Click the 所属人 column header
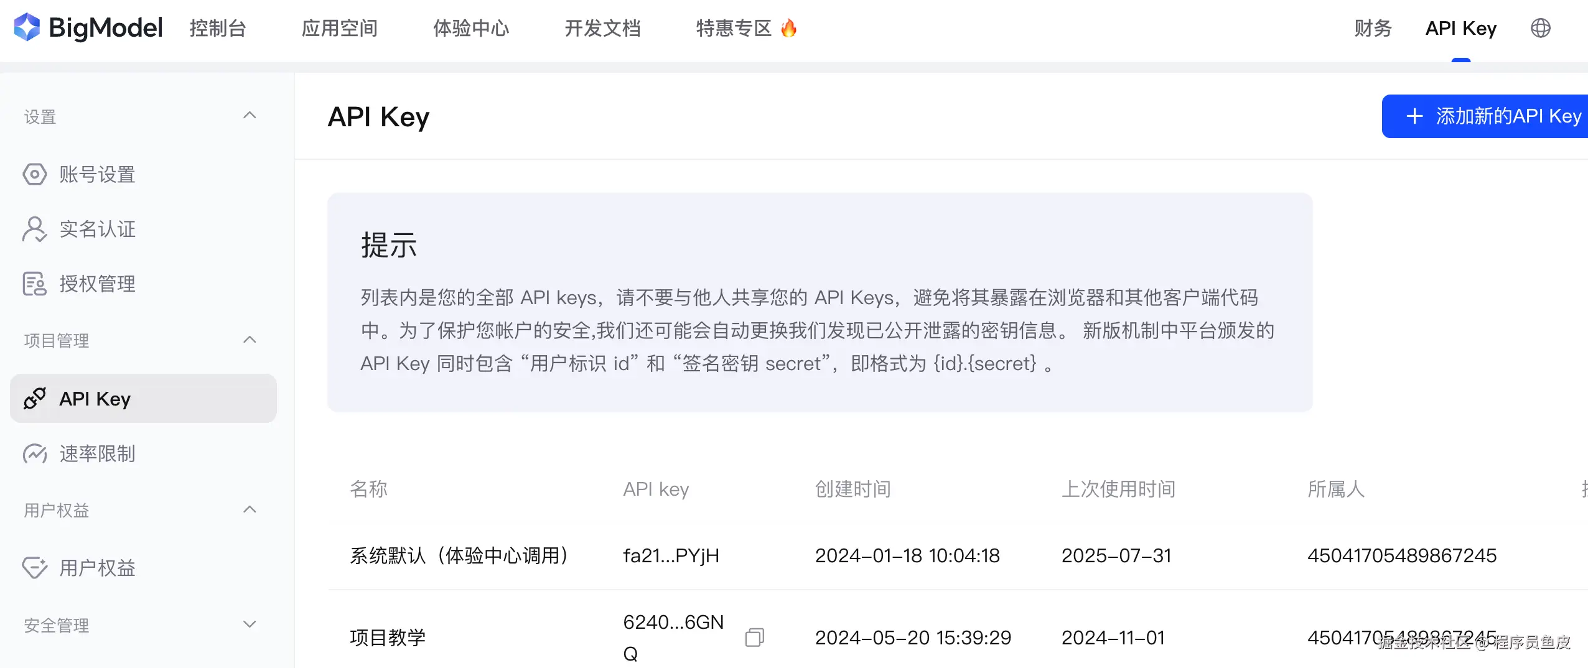1588x668 pixels. tap(1336, 489)
